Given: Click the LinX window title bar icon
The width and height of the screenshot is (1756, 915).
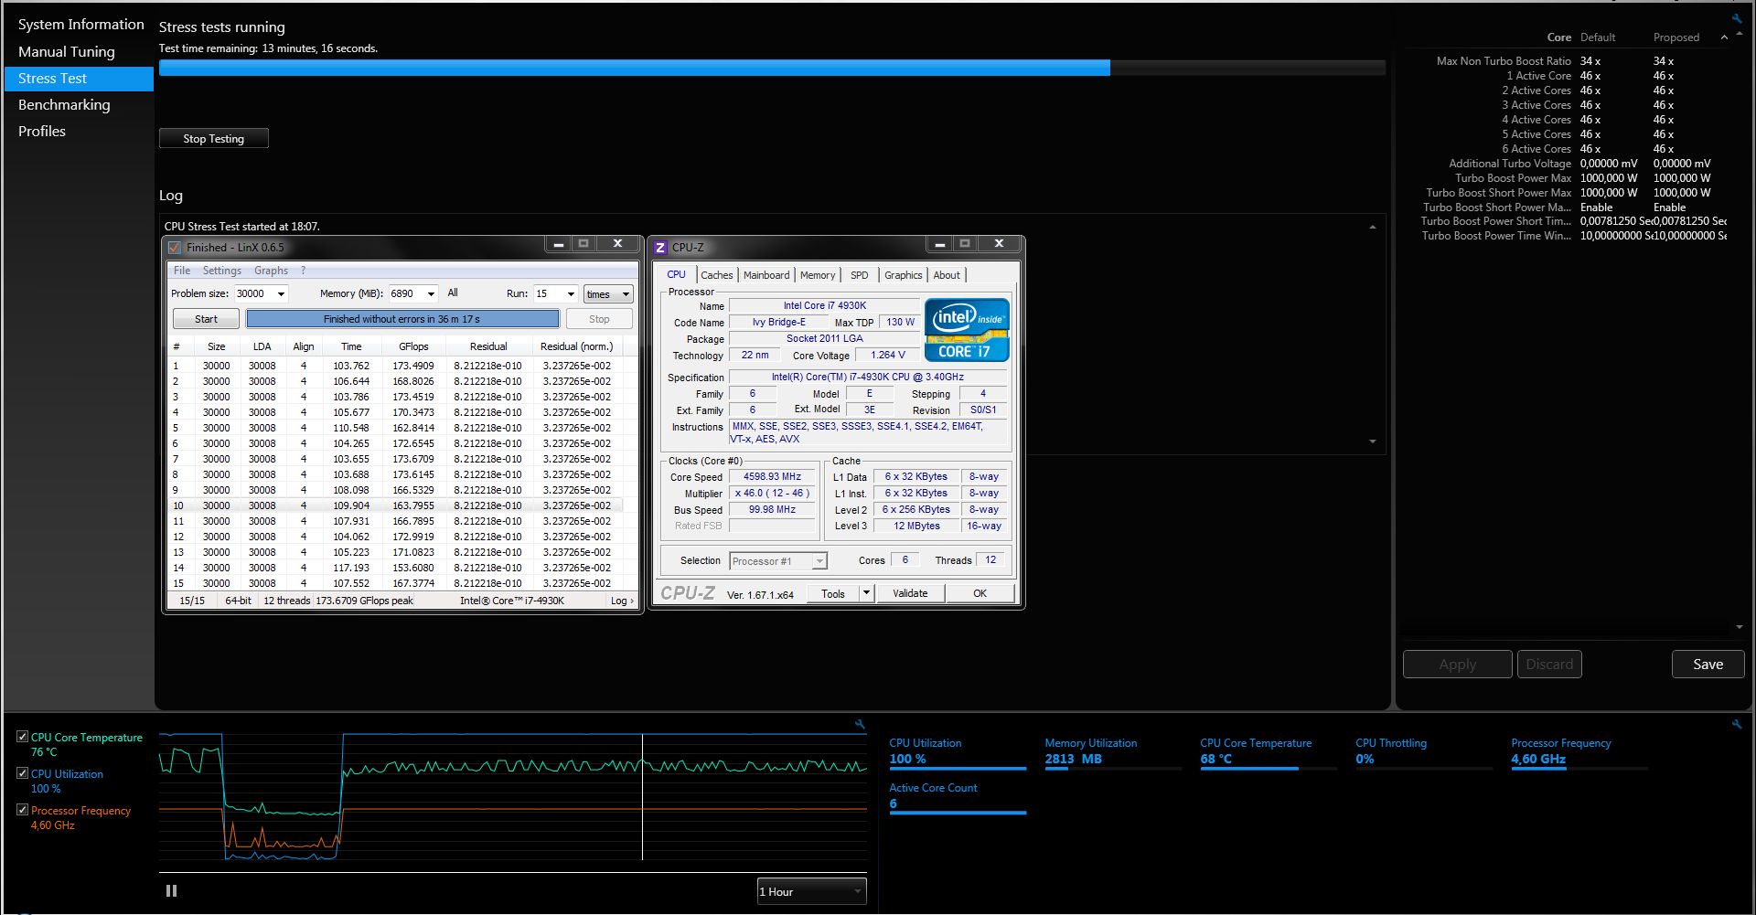Looking at the screenshot, I should coord(175,248).
